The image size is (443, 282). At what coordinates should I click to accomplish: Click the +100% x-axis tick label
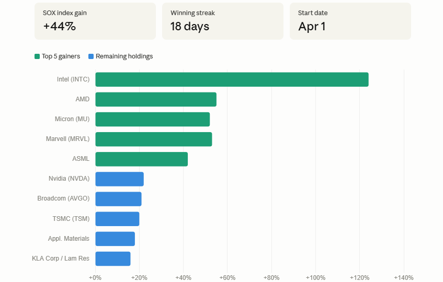click(x=315, y=277)
